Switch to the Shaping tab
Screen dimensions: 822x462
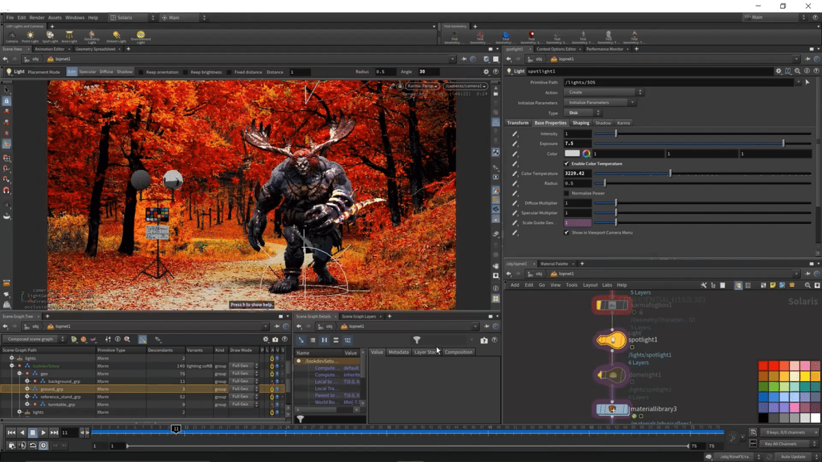(x=581, y=123)
